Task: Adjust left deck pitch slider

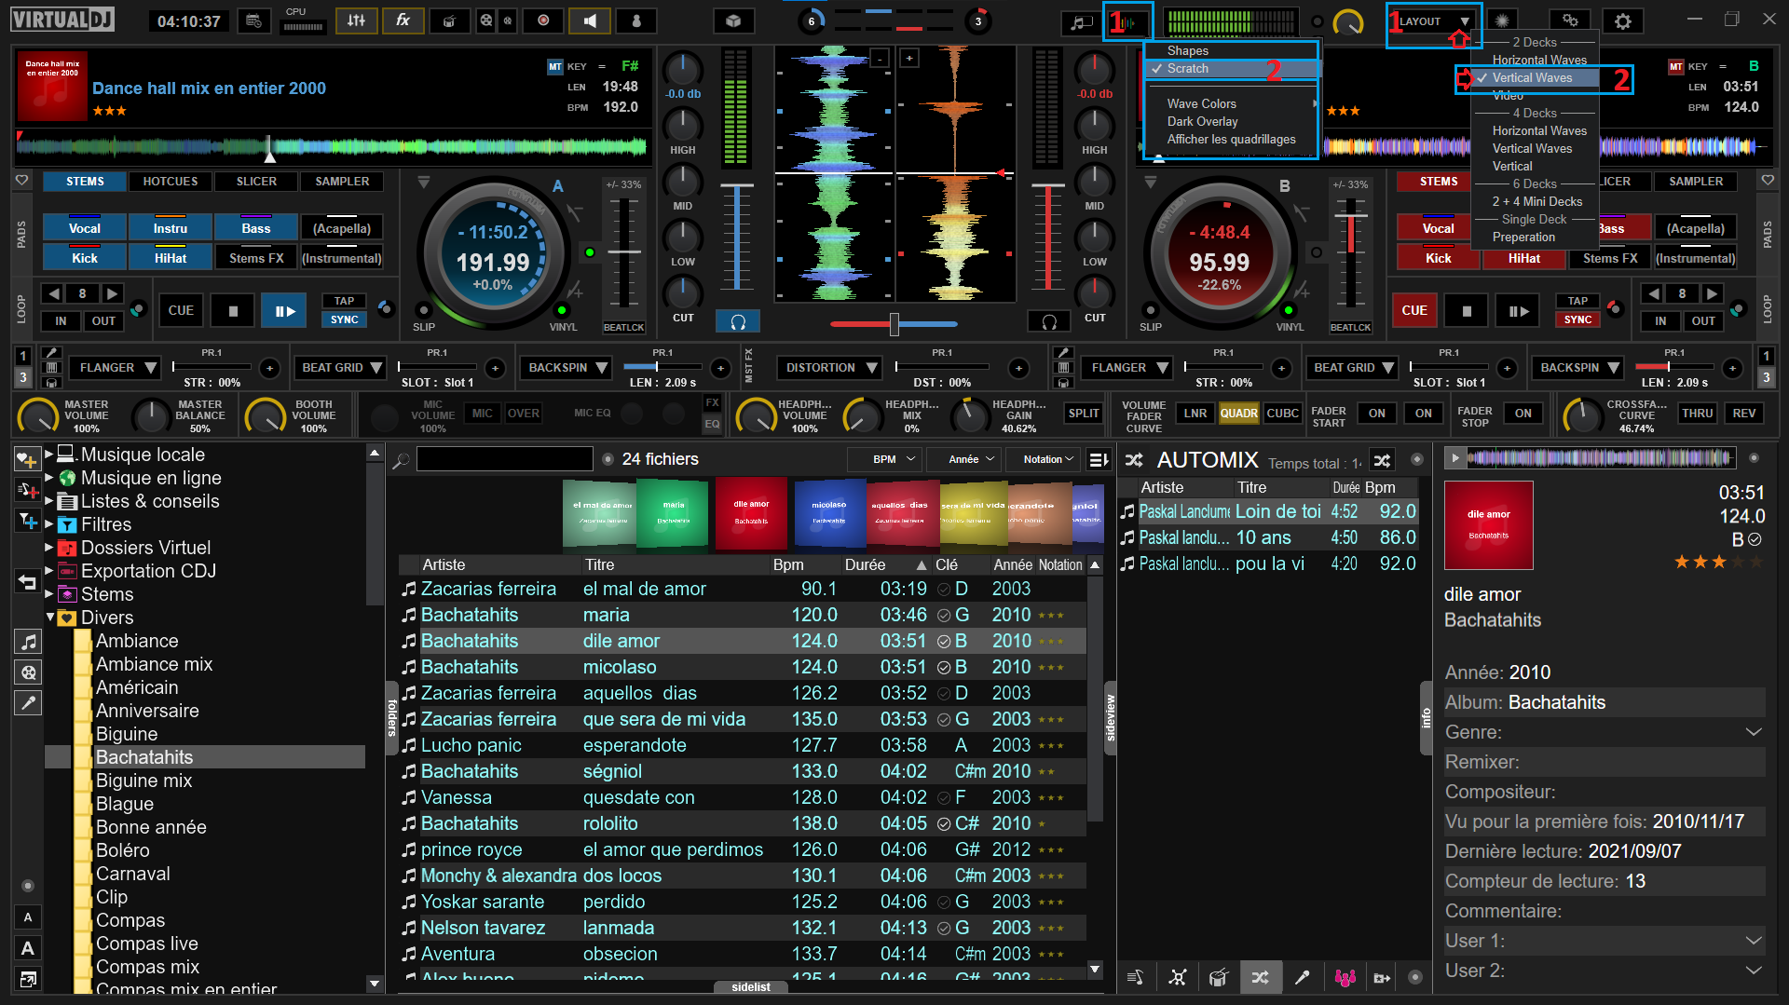Action: [x=623, y=251]
